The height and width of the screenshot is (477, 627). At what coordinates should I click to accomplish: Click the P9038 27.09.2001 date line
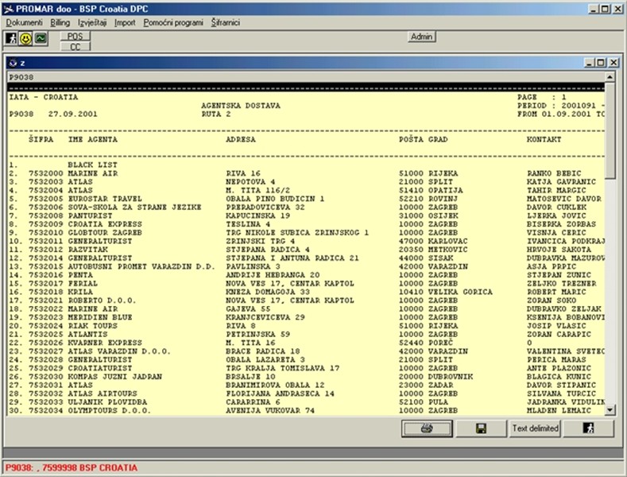click(x=53, y=114)
